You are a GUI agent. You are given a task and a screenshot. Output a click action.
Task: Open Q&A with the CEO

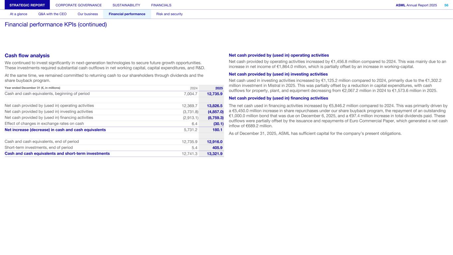52,14
